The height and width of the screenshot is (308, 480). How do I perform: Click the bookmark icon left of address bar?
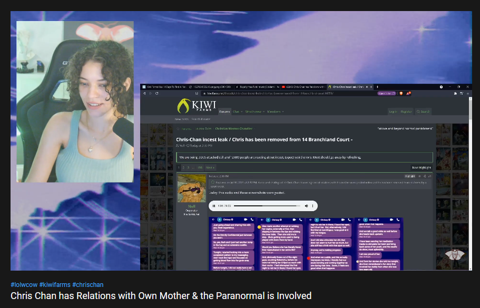click(197, 93)
